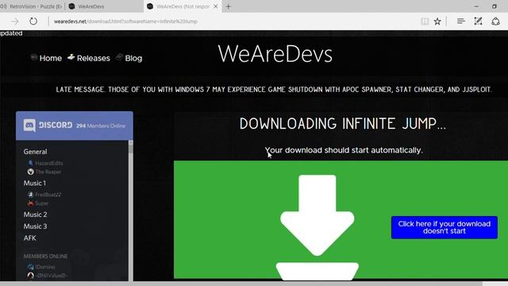This screenshot has width=508, height=286.
Task: Switch to the RetroVision Puzzle tab
Action: (x=32, y=6)
